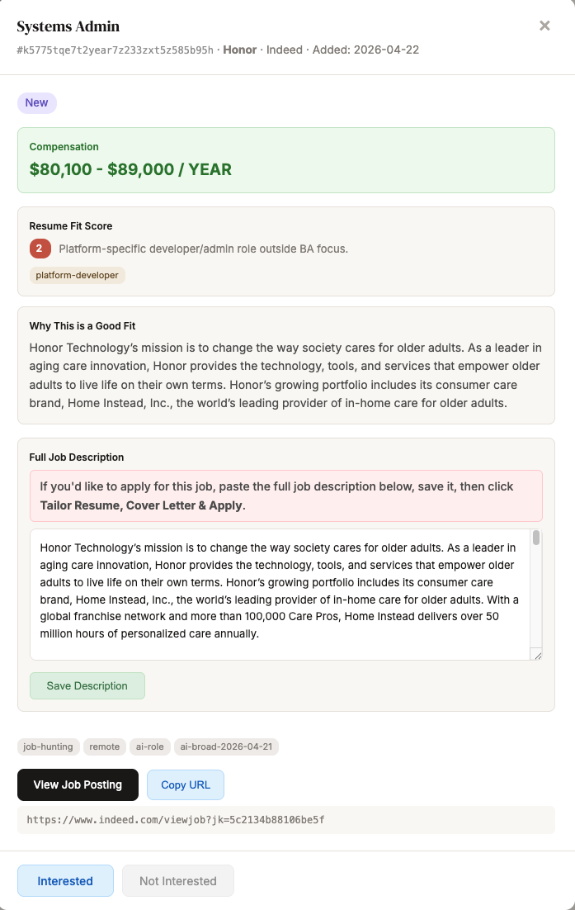Click the ai-role tag
Viewport: 575px width, 910px height.
point(150,746)
